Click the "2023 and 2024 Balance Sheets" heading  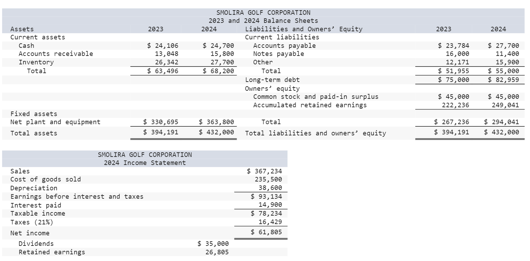[x=263, y=21]
